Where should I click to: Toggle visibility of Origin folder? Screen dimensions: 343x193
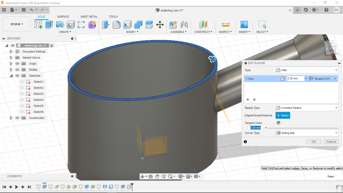coord(17,64)
